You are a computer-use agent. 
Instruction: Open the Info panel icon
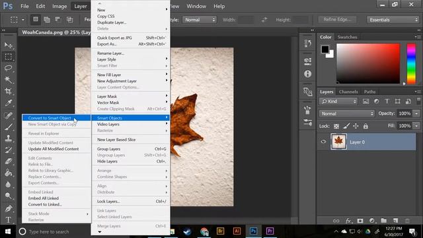tap(307, 74)
